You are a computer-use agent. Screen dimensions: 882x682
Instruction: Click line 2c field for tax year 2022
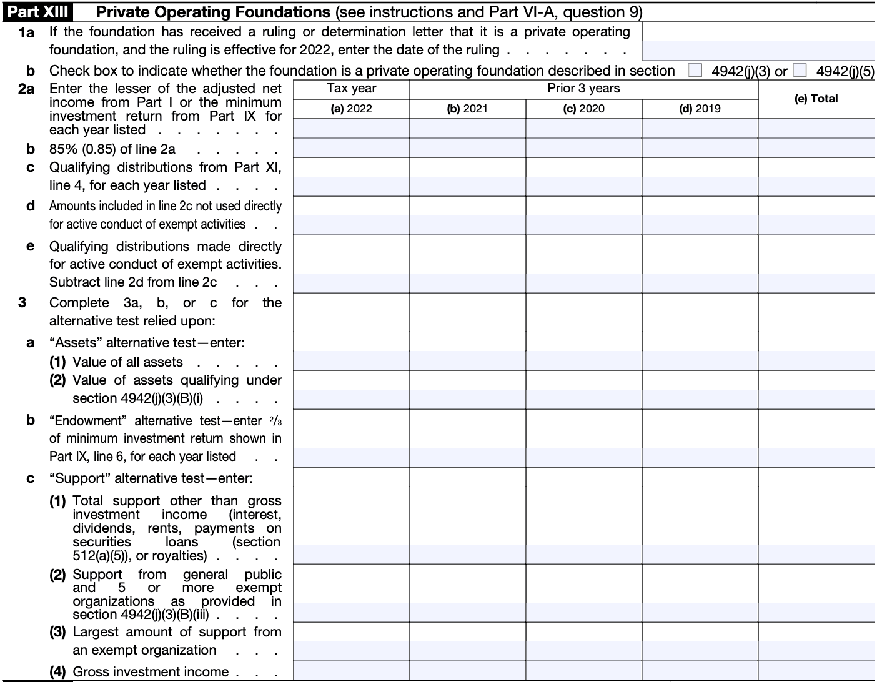click(x=351, y=185)
